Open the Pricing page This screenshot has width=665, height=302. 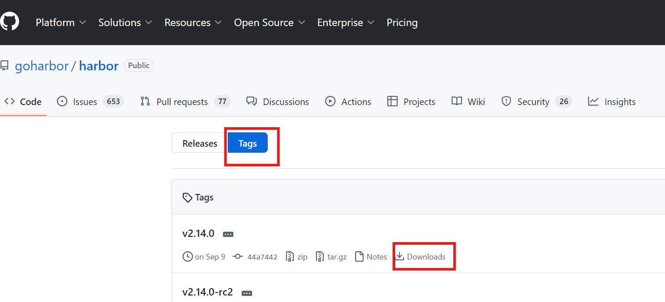[402, 23]
